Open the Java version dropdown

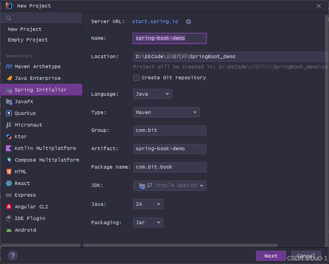(x=148, y=204)
